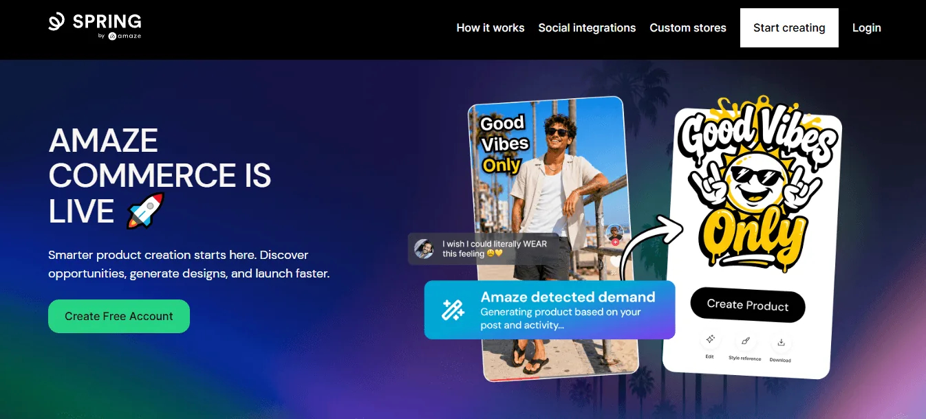The width and height of the screenshot is (926, 419).
Task: Click the commenter avatar in the comment bubble
Action: [424, 249]
